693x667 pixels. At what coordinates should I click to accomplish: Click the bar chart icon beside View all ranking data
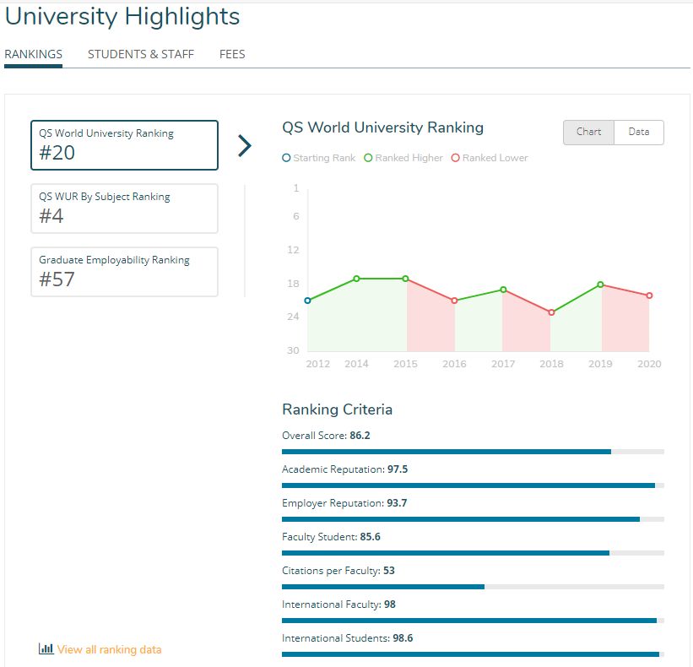46,648
